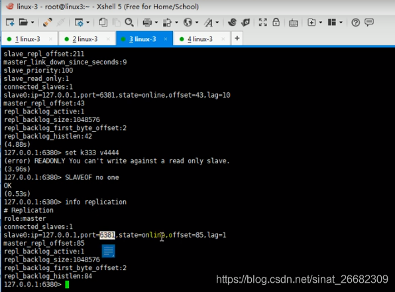Click the Paste icon
Screen dimensions: 395x292
click(116, 23)
